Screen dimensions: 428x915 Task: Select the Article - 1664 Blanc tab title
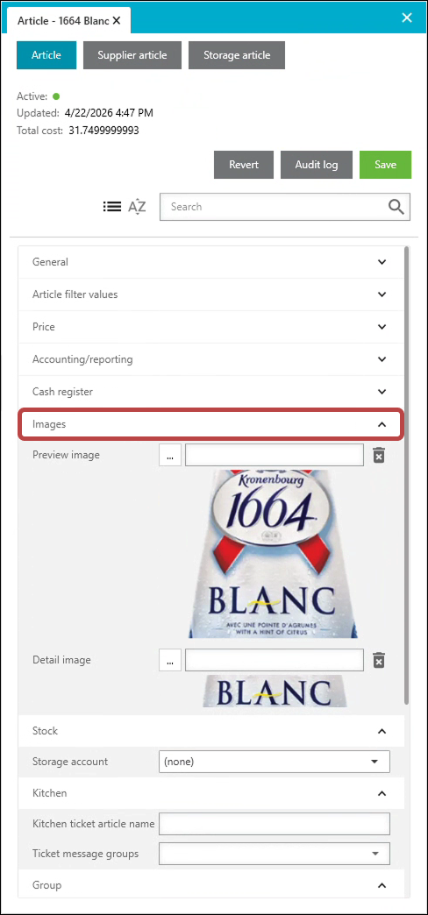click(63, 20)
